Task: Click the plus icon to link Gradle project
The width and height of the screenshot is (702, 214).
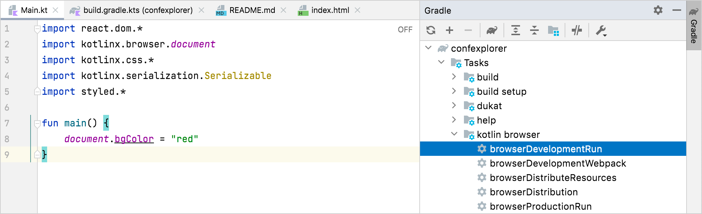Action: [450, 30]
